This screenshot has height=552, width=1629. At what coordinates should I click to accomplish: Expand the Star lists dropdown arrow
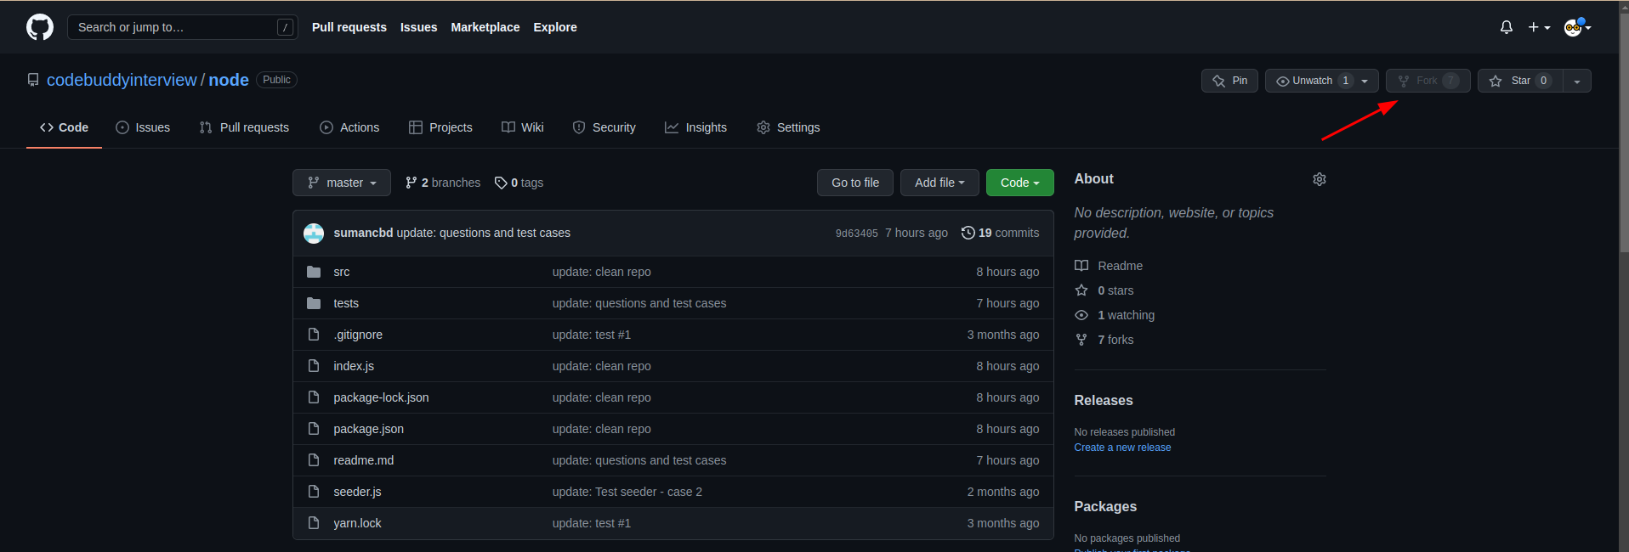[x=1577, y=81]
